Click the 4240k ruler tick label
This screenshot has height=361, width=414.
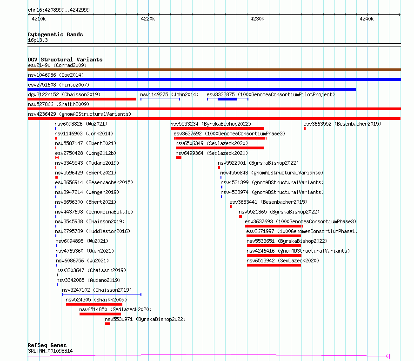coord(367,19)
